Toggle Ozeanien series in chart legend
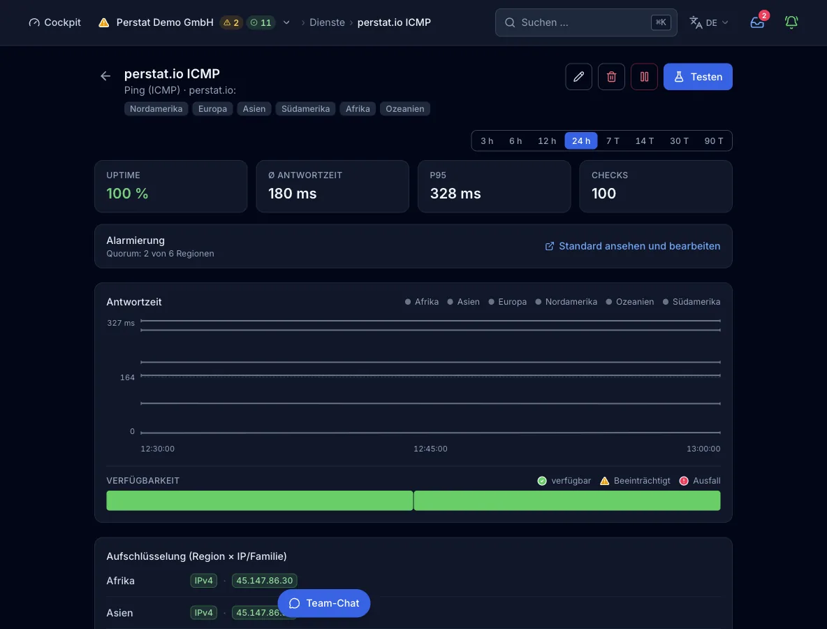 [x=630, y=302]
